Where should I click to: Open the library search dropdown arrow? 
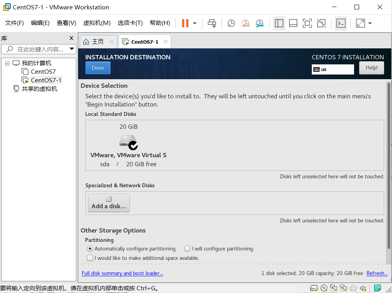(x=72, y=49)
